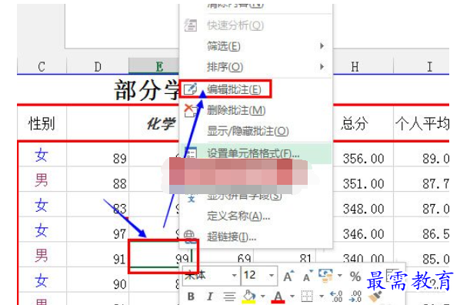Open the borders dropdown arrow
The image size is (460, 305).
tap(322, 297)
